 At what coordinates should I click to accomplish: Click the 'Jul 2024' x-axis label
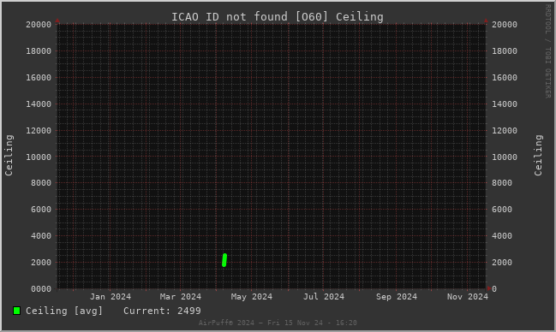tap(324, 297)
